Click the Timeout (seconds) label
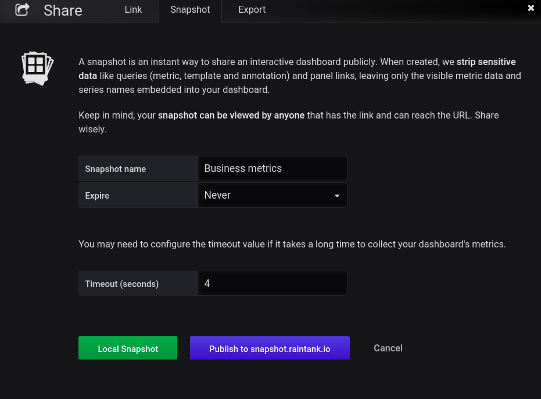This screenshot has height=399, width=541. (122, 284)
